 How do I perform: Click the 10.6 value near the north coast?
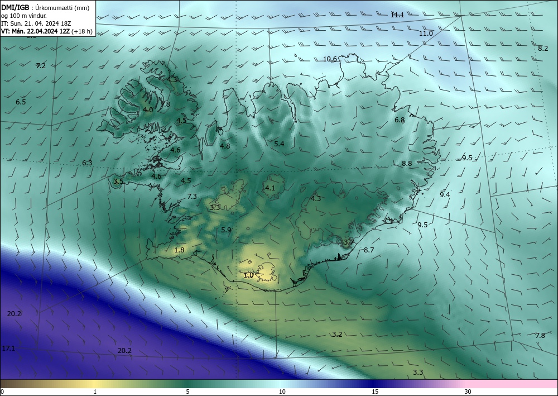pyautogui.click(x=330, y=59)
